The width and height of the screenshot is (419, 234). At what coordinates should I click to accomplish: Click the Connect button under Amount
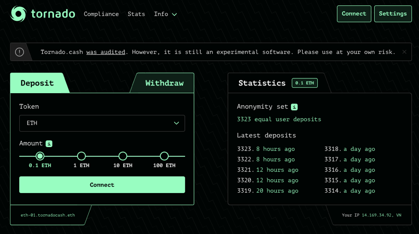coord(102,185)
